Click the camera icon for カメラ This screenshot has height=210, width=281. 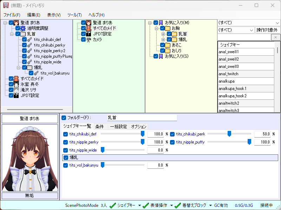tap(89, 40)
